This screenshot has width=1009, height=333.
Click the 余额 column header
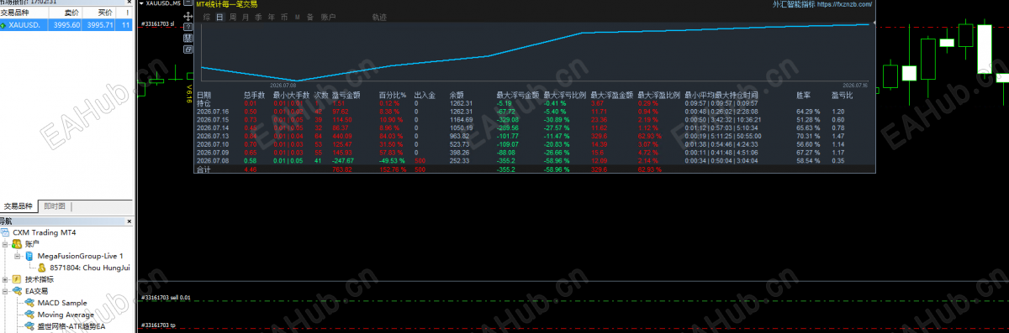pos(457,95)
